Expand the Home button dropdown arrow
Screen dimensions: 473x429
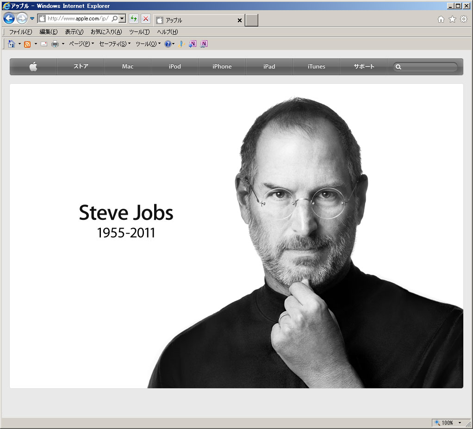19,44
